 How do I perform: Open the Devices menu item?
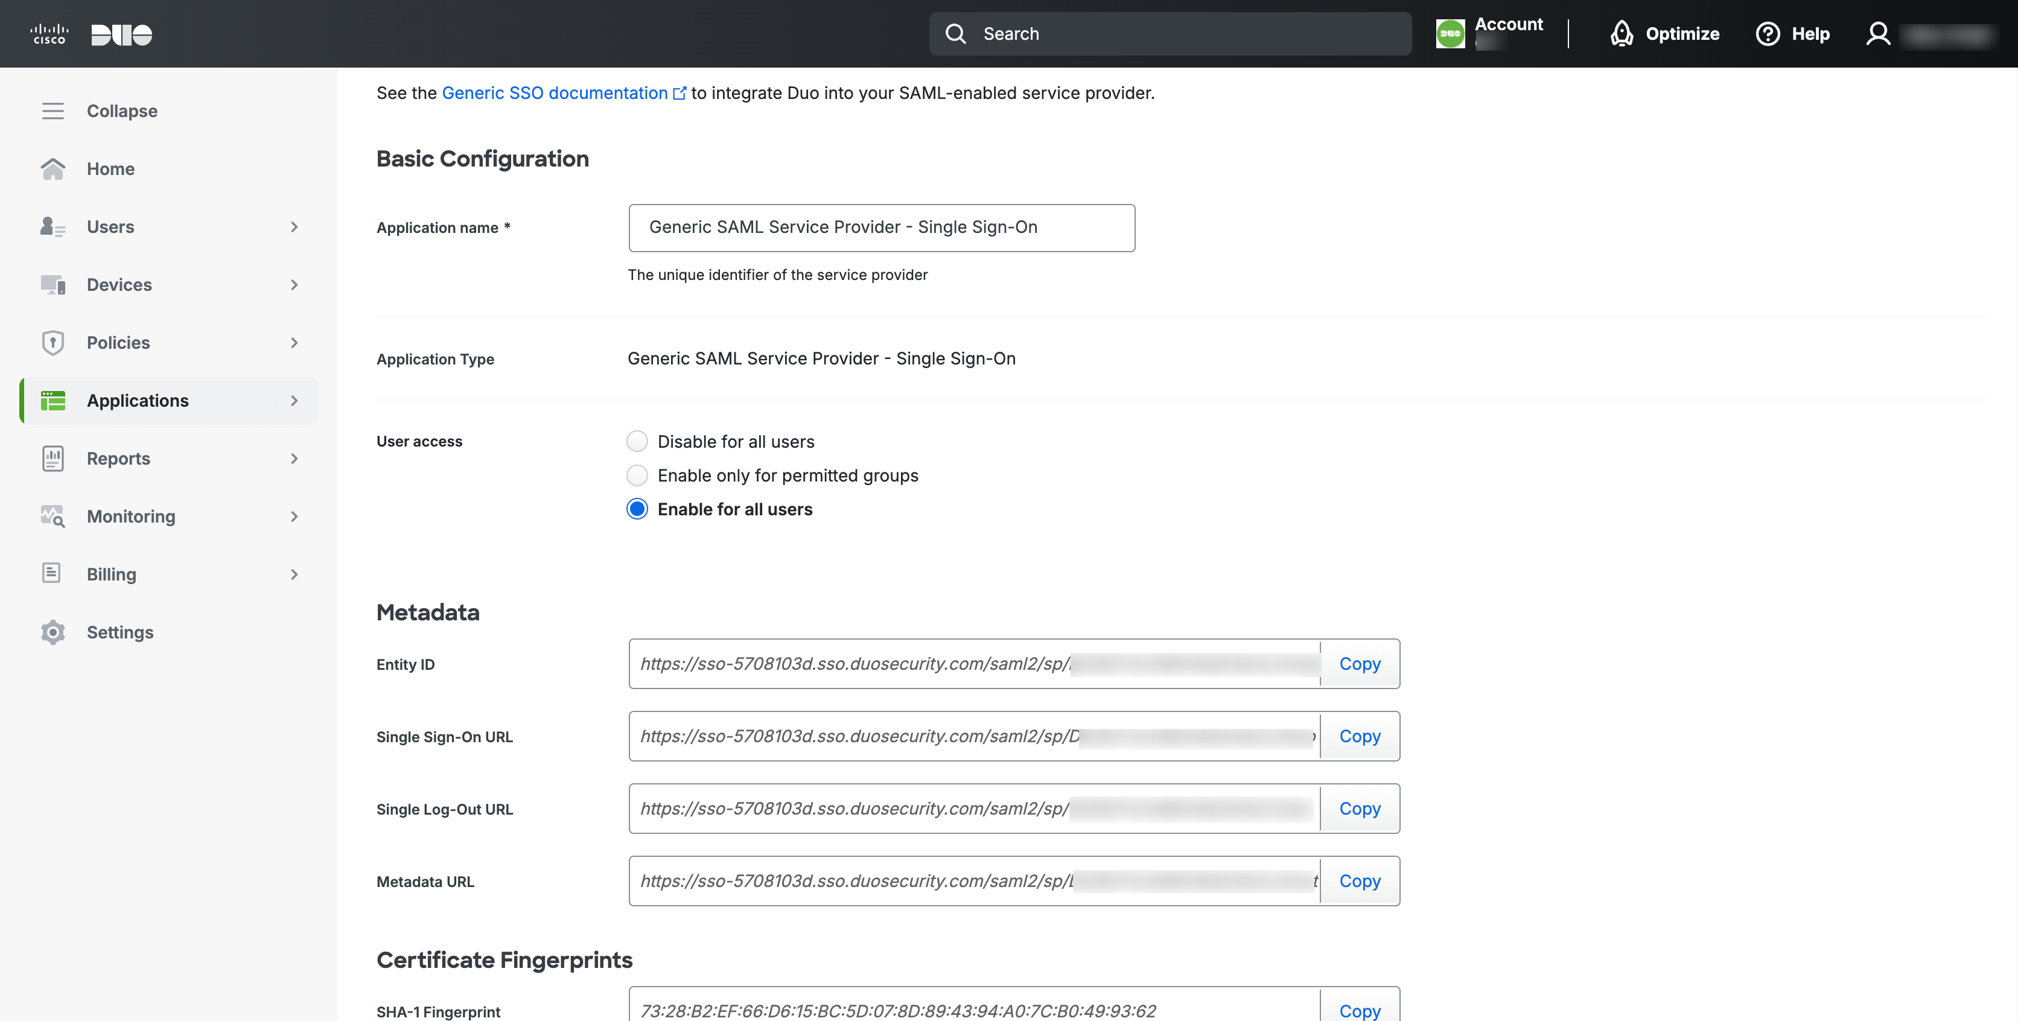pos(119,284)
